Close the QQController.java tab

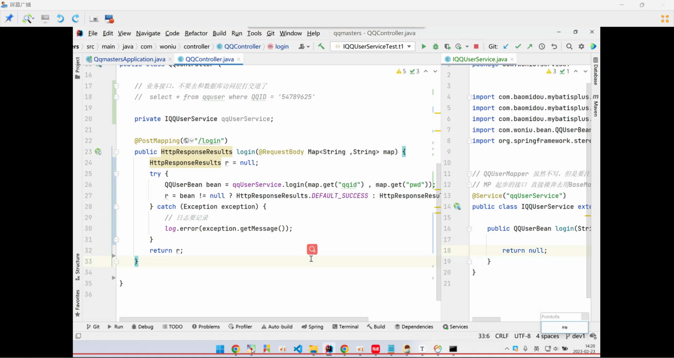click(239, 59)
